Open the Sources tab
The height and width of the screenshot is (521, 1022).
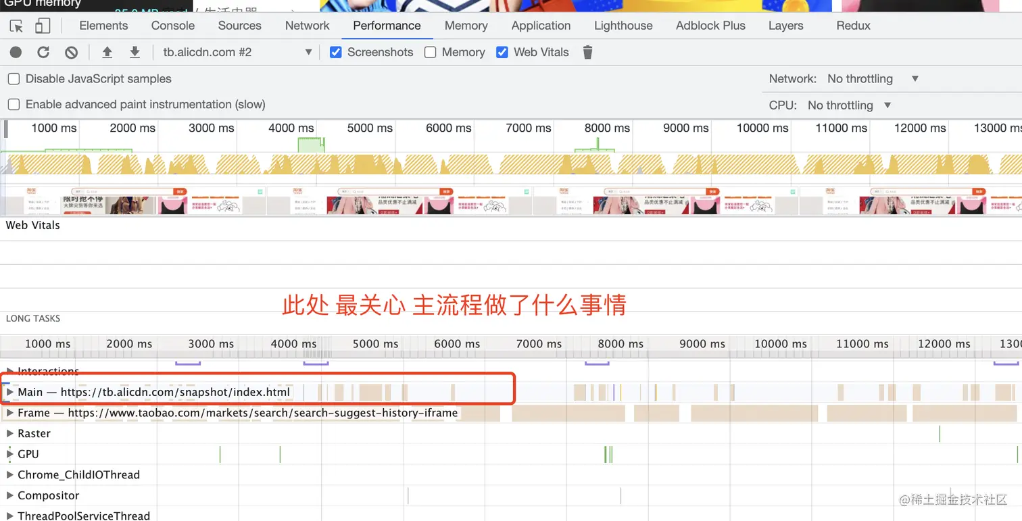239,26
